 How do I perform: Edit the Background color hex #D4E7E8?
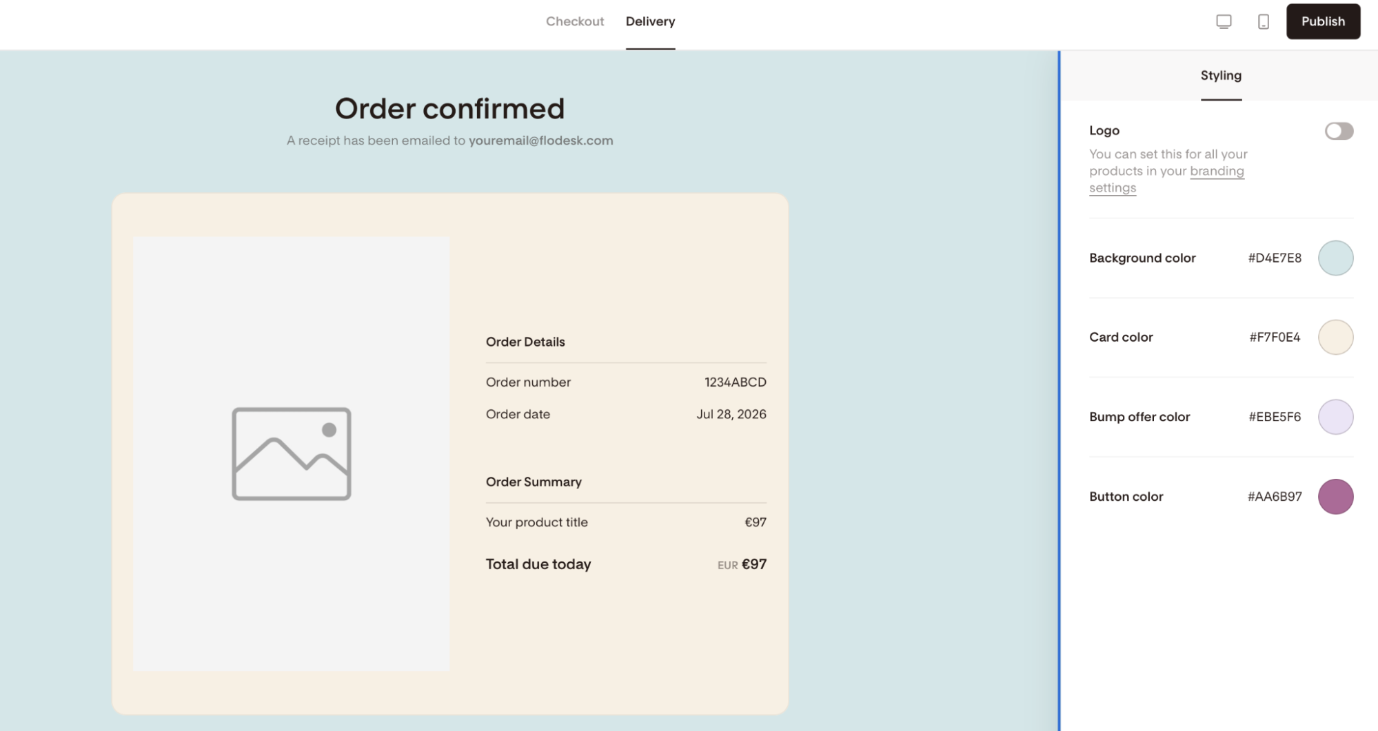[x=1275, y=258]
